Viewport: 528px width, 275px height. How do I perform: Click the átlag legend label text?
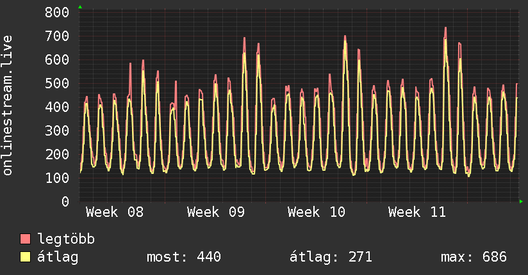[58, 257]
